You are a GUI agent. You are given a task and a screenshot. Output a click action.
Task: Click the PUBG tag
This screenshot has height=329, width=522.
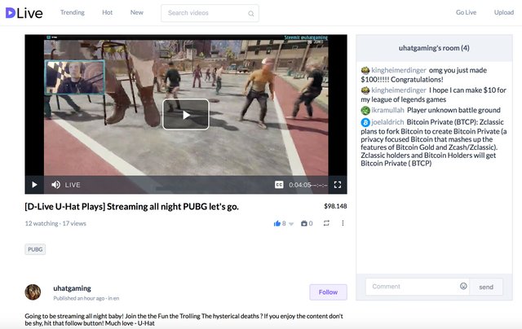(36, 250)
